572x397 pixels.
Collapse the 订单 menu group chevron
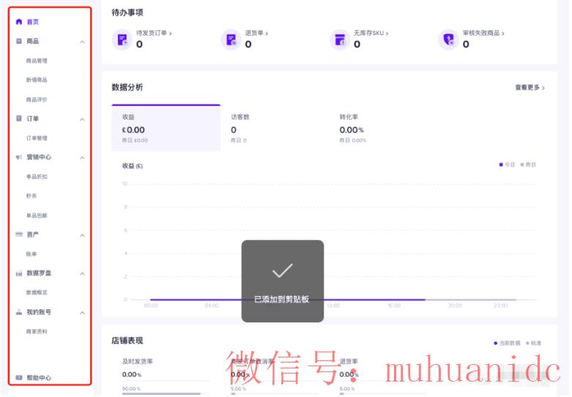[x=83, y=119]
